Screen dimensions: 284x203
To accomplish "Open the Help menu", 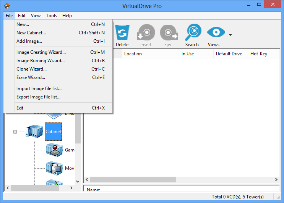I will pos(67,16).
